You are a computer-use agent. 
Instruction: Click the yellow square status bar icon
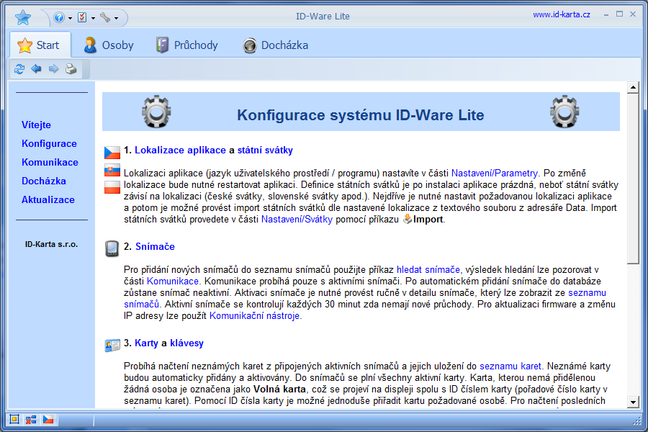tap(14, 420)
